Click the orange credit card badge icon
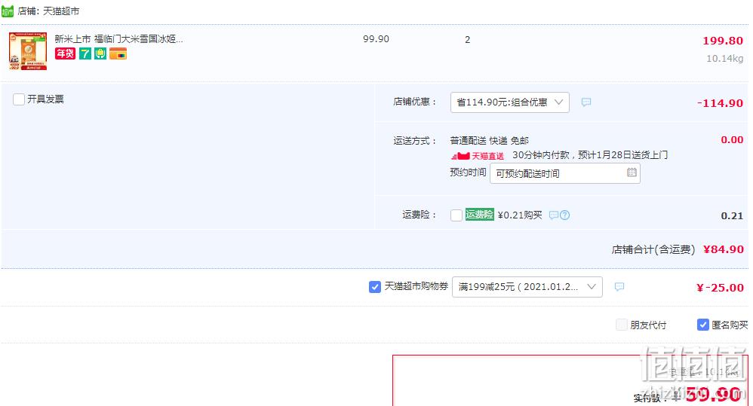The image size is (753, 406). point(118,53)
